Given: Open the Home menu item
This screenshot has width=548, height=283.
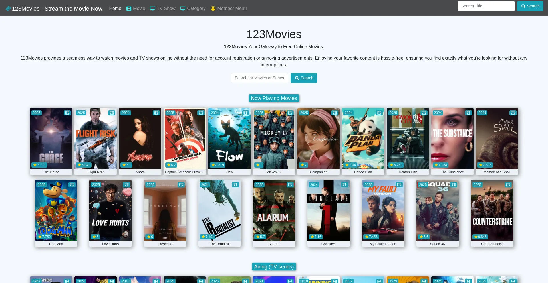Looking at the screenshot, I should (x=115, y=9).
